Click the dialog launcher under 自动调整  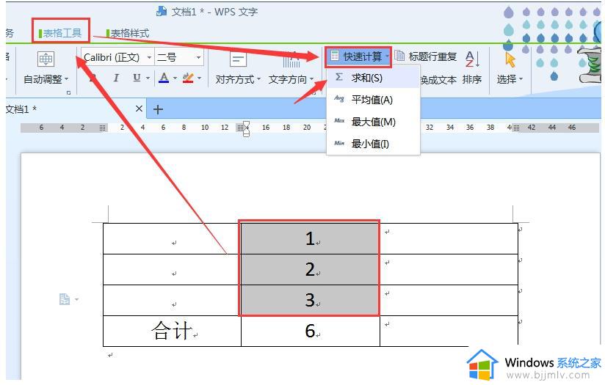pyautogui.click(x=68, y=93)
